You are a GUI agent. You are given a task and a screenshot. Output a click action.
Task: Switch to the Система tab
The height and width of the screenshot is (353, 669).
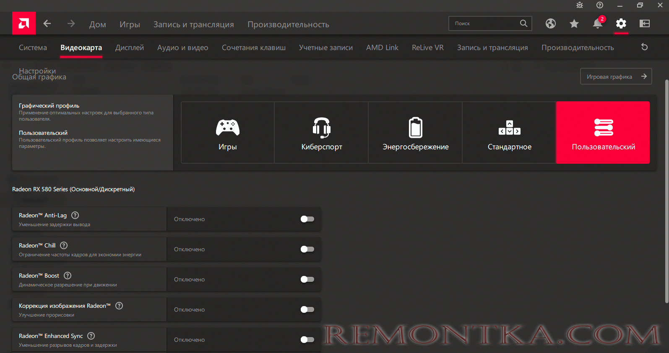33,47
